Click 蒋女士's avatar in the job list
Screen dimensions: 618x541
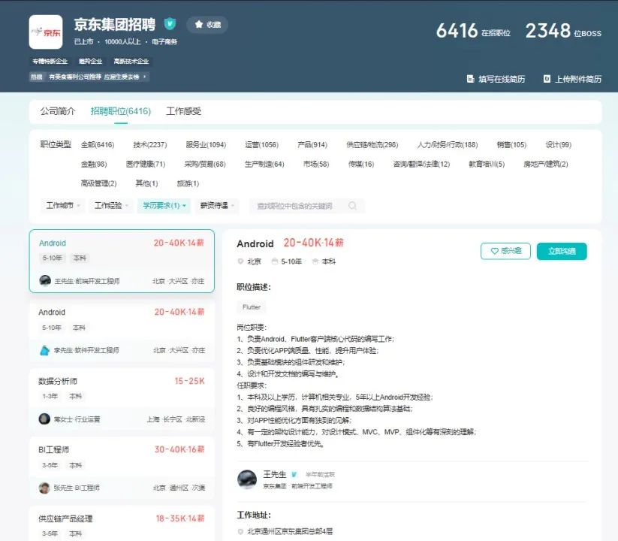pyautogui.click(x=44, y=419)
